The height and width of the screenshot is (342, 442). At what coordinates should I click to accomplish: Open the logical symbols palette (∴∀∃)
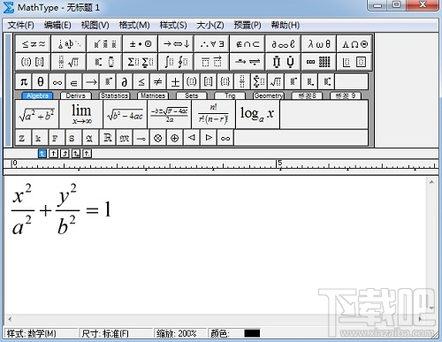pyautogui.click(x=211, y=44)
